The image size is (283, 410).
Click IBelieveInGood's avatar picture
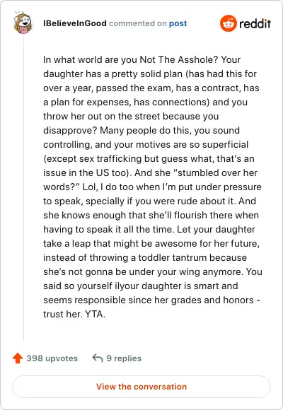click(23, 23)
